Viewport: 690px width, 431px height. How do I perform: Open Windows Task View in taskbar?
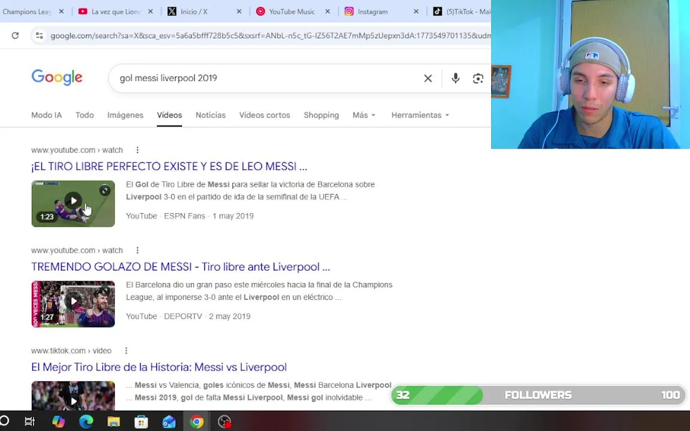tap(29, 422)
